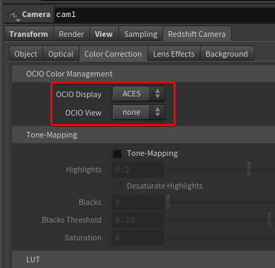This screenshot has height=268, width=275.
Task: Click the OCIO Display arrows icon
Action: (x=157, y=94)
